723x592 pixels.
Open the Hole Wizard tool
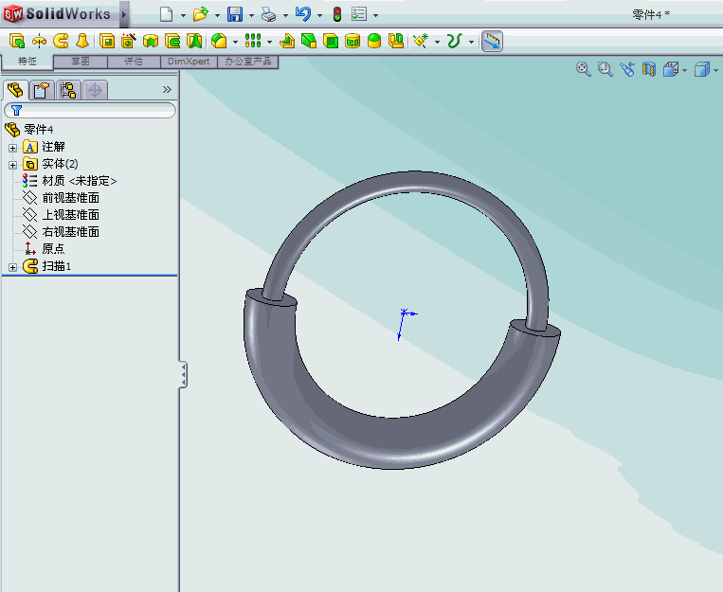coord(129,41)
